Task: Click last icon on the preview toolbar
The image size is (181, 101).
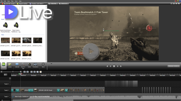Action: click(x=179, y=4)
